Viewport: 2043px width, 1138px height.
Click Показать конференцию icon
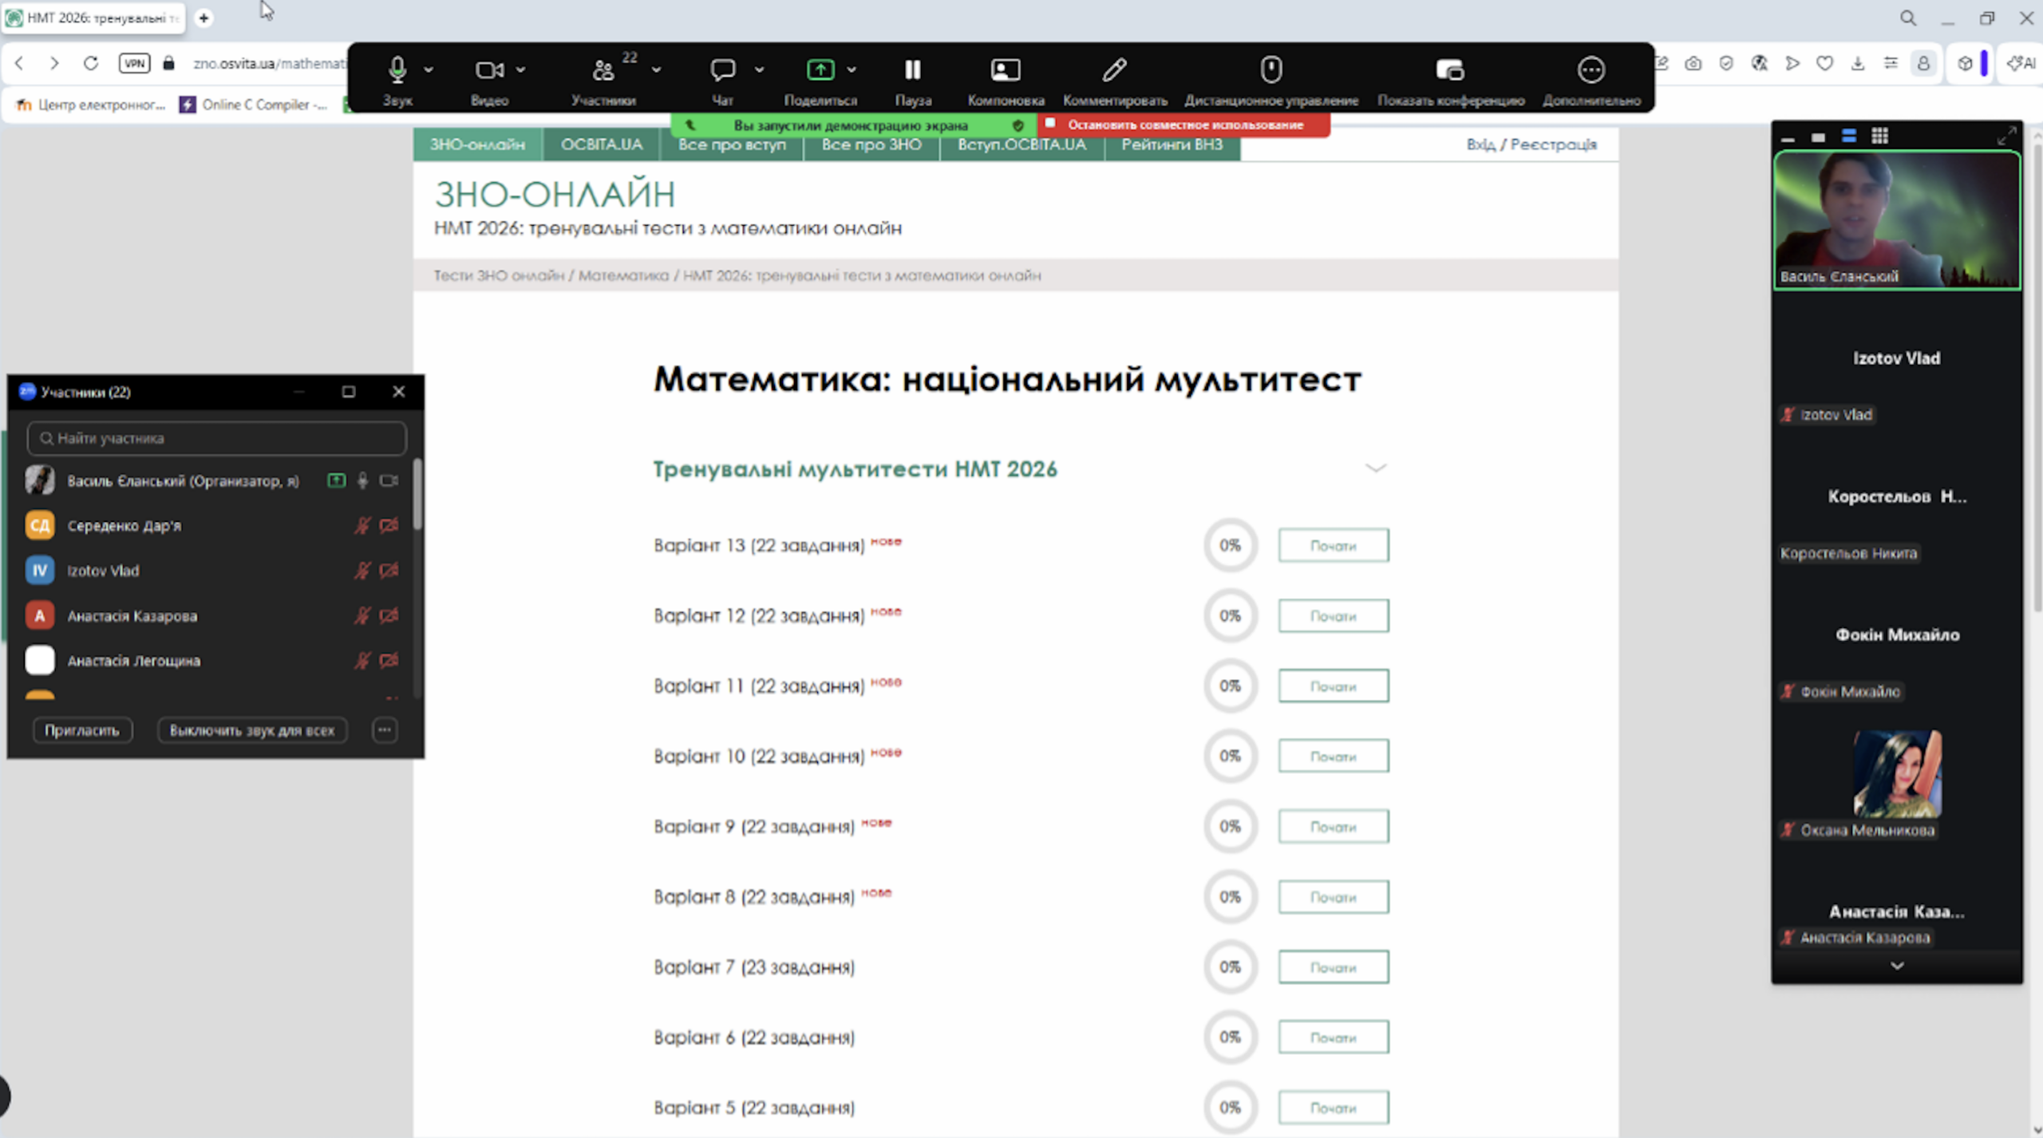coord(1450,70)
